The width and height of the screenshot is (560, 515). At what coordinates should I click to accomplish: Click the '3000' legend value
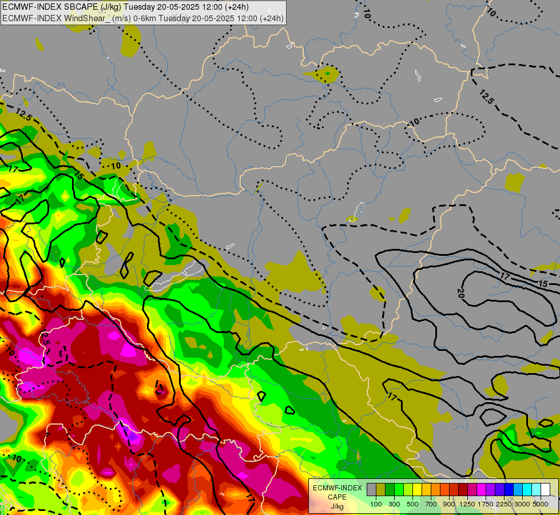(522, 504)
